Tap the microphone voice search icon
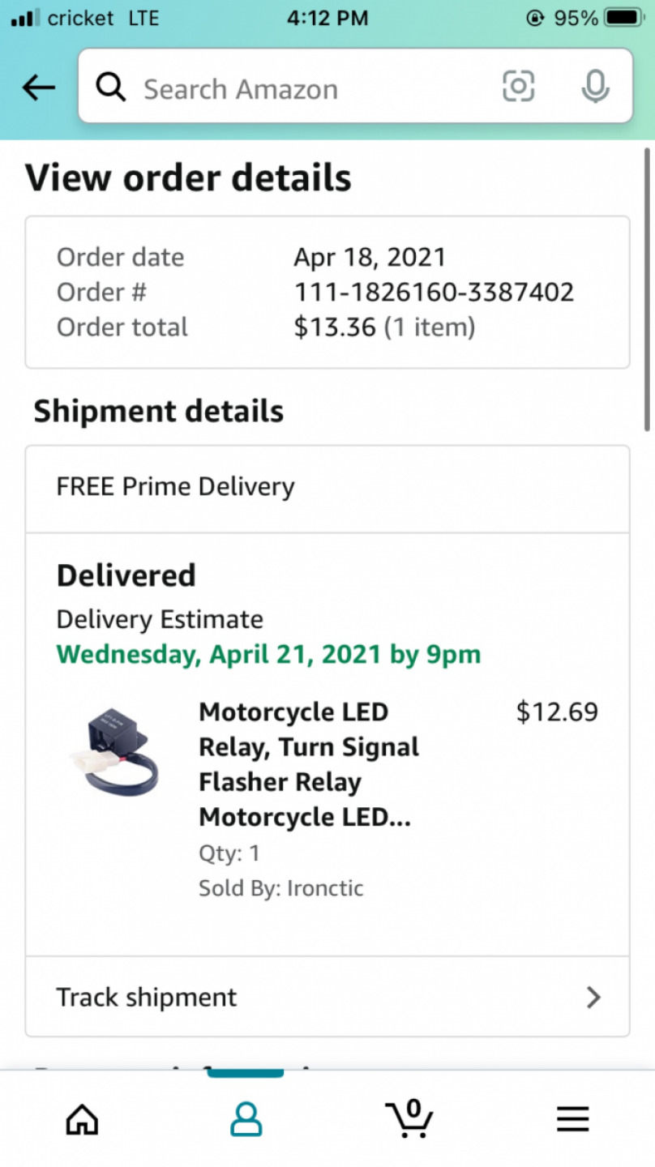This screenshot has width=655, height=1167. point(595,86)
